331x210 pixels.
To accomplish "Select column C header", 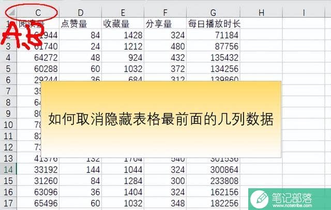I will tap(38, 12).
